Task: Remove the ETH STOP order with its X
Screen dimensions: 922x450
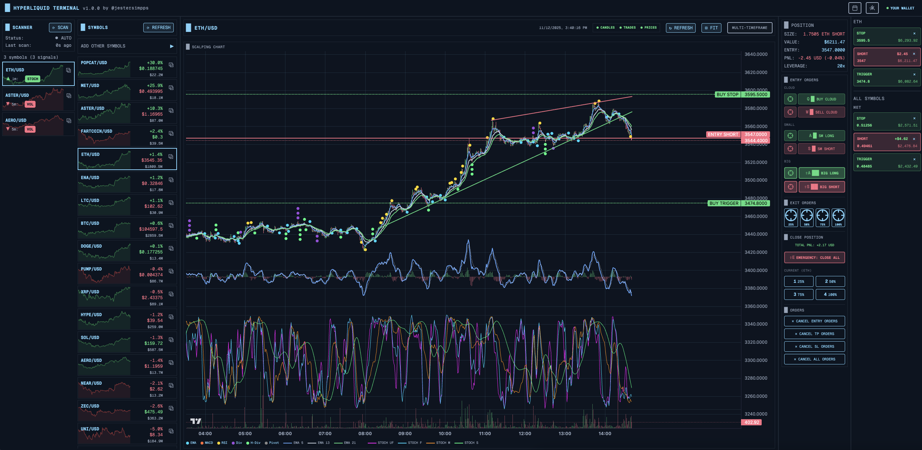Action: click(x=915, y=33)
